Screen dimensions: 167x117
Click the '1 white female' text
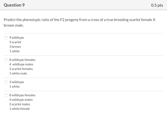(19, 109)
